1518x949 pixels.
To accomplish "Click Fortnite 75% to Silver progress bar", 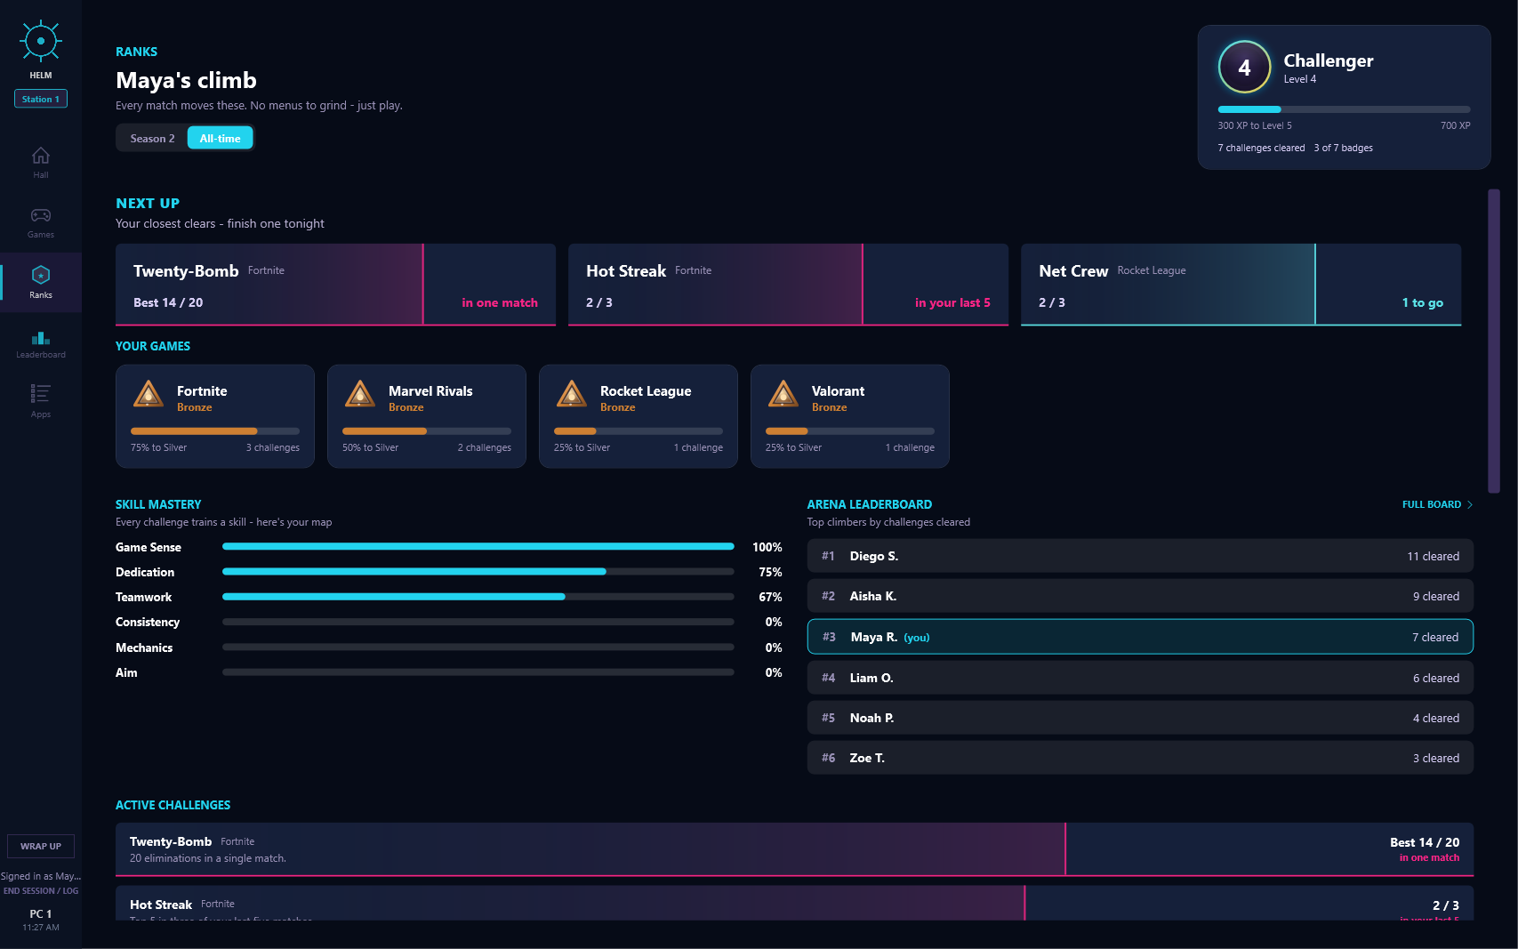I will click(x=215, y=430).
